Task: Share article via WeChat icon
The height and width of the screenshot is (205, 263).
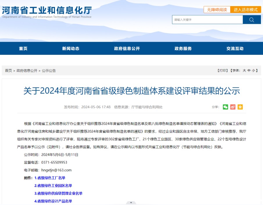Action: click(225, 107)
